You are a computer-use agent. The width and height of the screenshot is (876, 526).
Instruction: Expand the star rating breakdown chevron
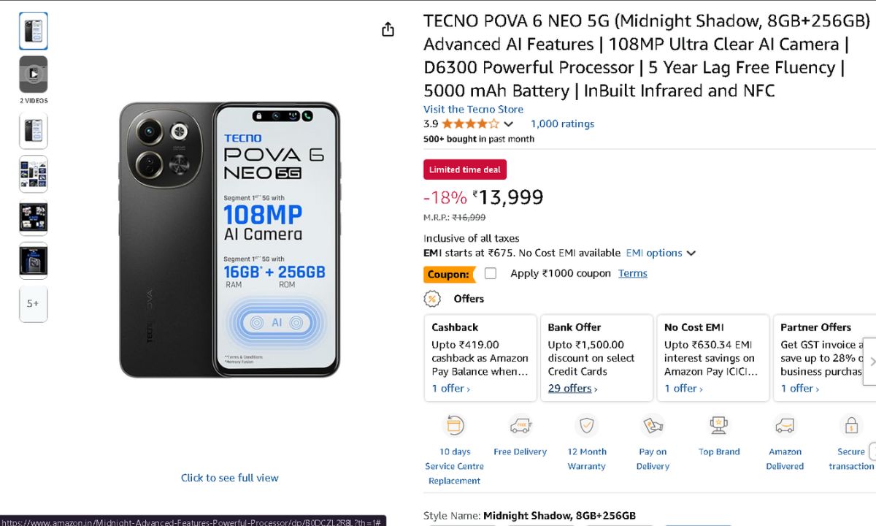[509, 124]
